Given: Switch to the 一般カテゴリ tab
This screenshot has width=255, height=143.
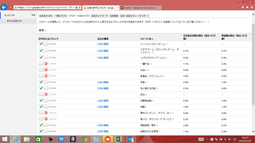Looking at the screenshot, I should click(61, 16).
